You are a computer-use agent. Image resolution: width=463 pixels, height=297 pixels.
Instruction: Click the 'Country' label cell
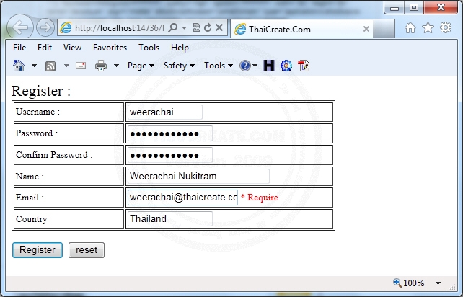(x=69, y=218)
